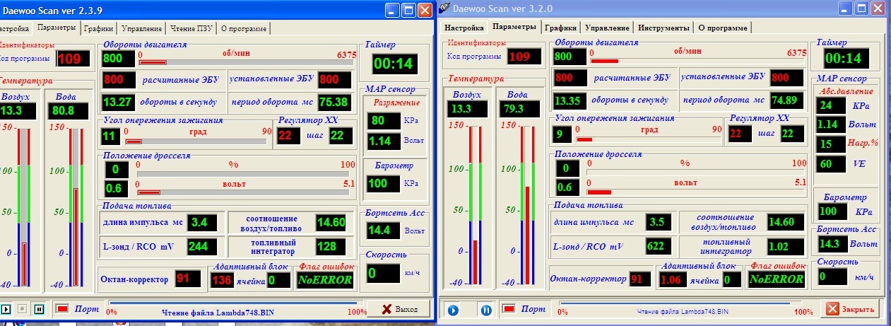Click the engine RPM bar in version 2.3.9
This screenshot has height=326, width=891.
247,62
